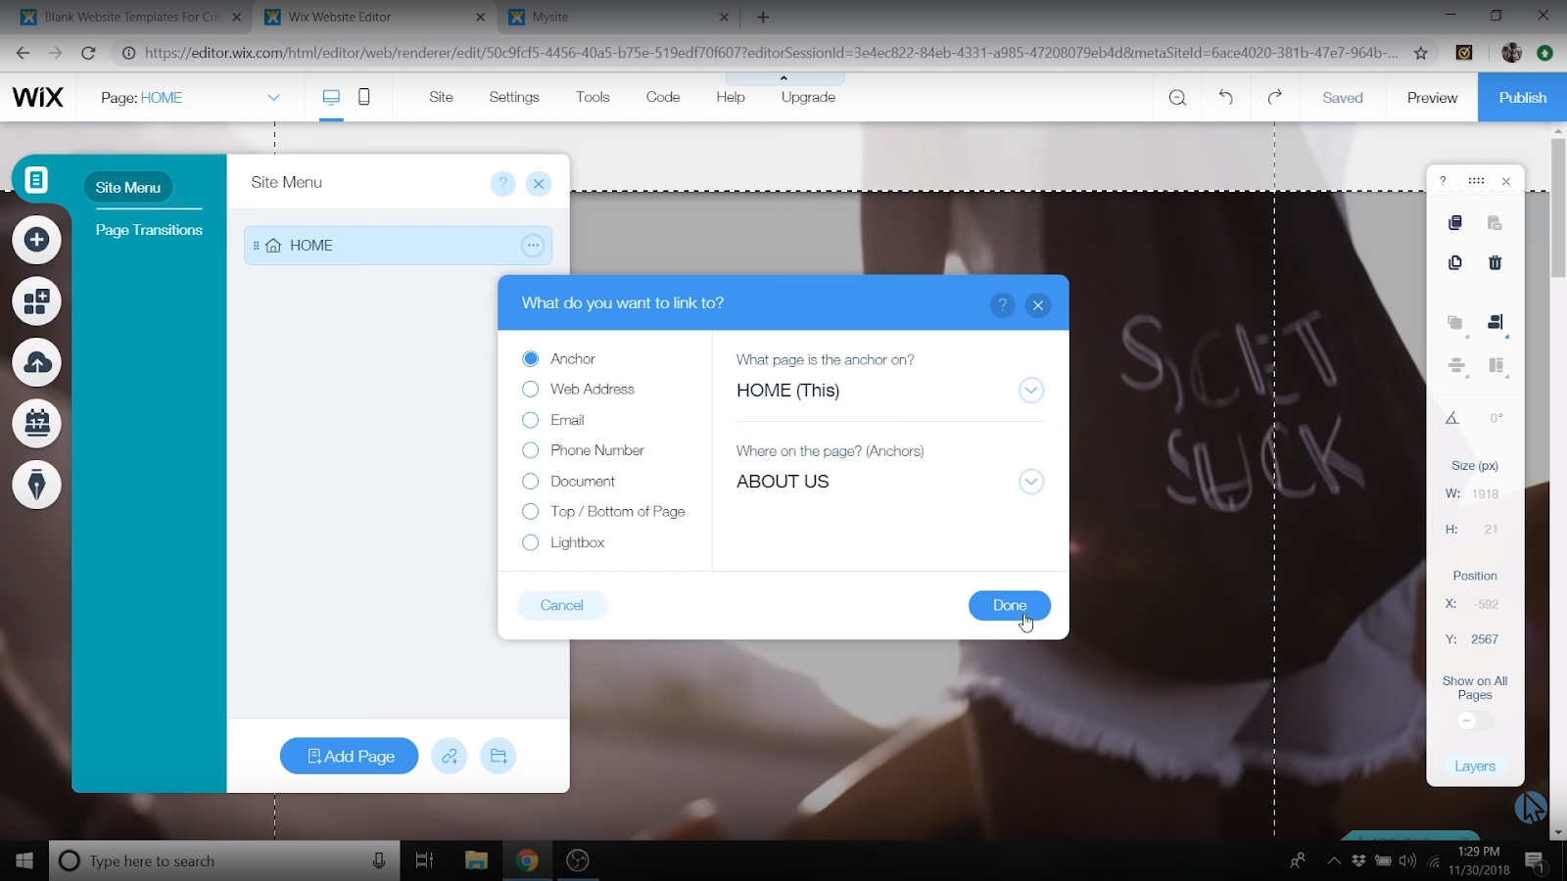Select the Web Address radio option
This screenshot has width=1567, height=881.
click(531, 390)
